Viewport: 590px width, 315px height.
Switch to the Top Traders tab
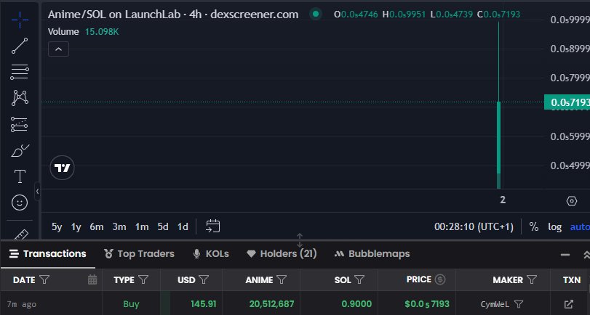[x=139, y=254]
